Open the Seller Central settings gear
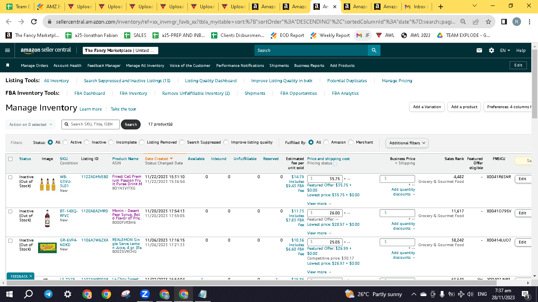This screenshot has width=538, height=302. (491, 50)
